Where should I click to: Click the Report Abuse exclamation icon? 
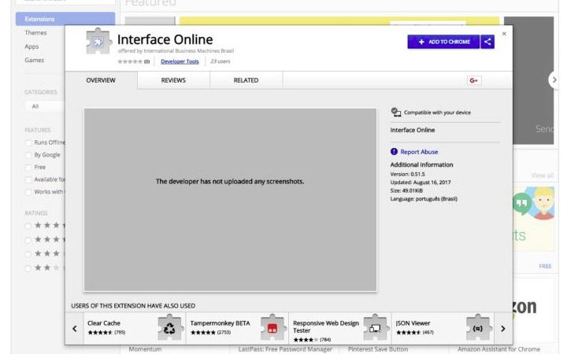click(x=394, y=152)
